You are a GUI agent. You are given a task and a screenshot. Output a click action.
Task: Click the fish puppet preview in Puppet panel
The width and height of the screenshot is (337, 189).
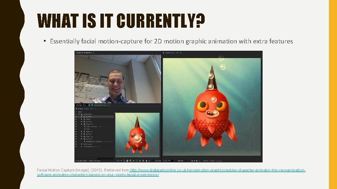pyautogui.click(x=138, y=135)
